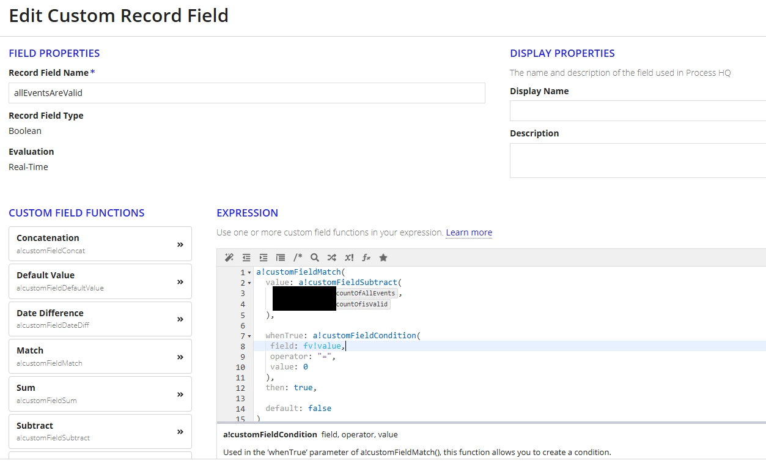Insert Subtract function using its arrow
Screen dimensions: 766x463
180,432
